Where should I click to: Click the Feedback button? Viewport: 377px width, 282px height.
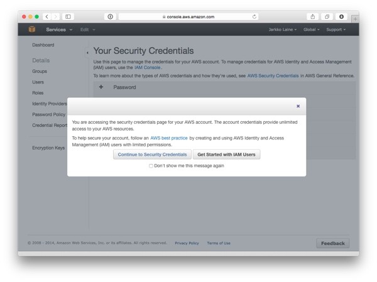333,243
